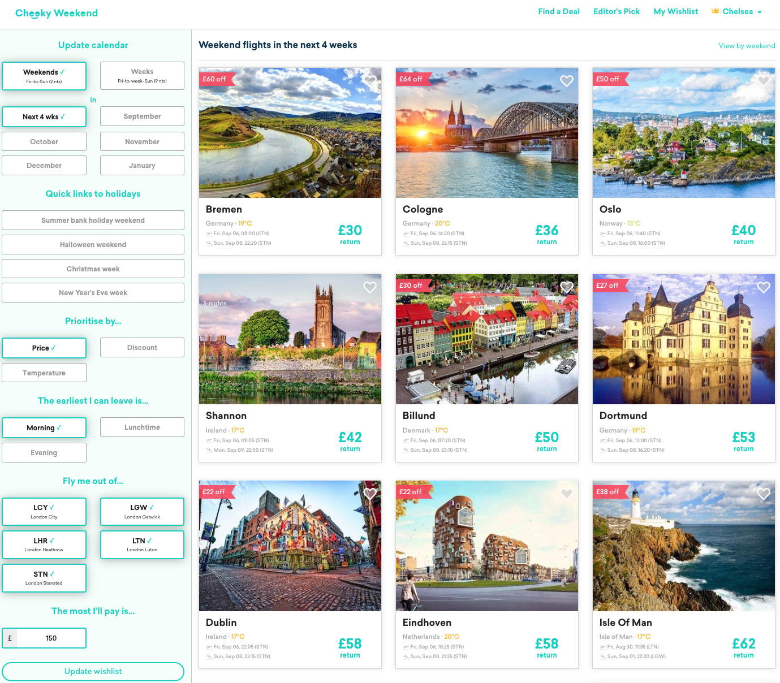Click the maximum price input field
Viewport: 780px width, 683px height.
(x=51, y=638)
